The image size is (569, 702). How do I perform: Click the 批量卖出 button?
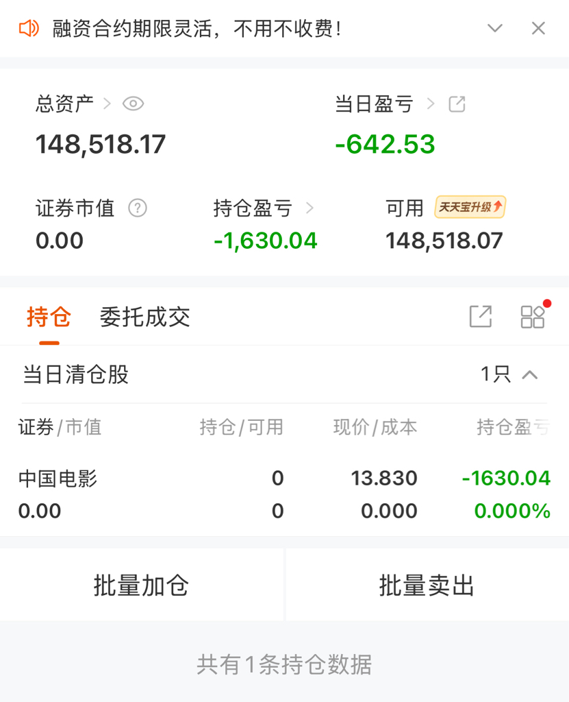click(427, 585)
